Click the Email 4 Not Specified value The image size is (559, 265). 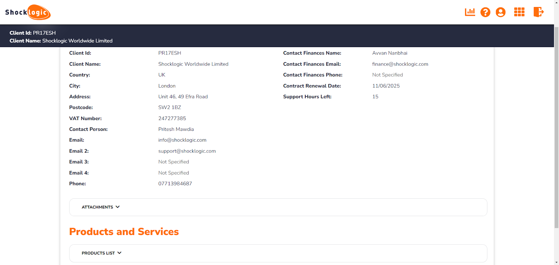pos(174,173)
